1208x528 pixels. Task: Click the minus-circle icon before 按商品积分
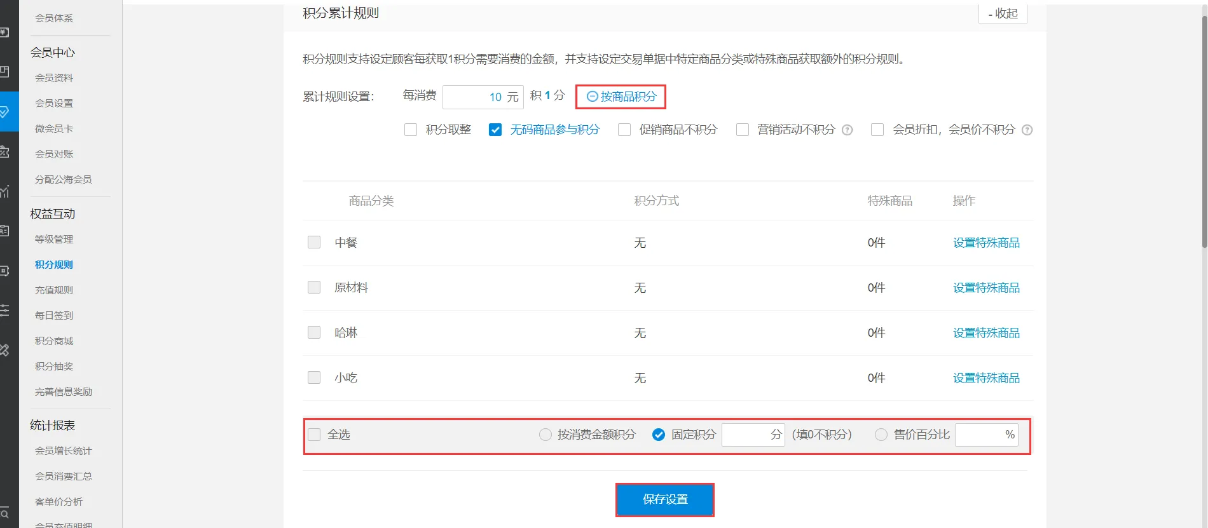pos(592,97)
